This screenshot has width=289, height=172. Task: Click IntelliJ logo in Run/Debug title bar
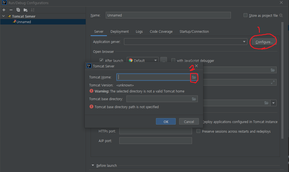tap(4, 2)
